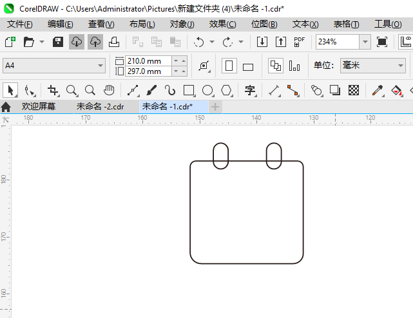Switch to the 未命名 -2.cdr tab
The height and width of the screenshot is (318, 413).
pos(100,107)
